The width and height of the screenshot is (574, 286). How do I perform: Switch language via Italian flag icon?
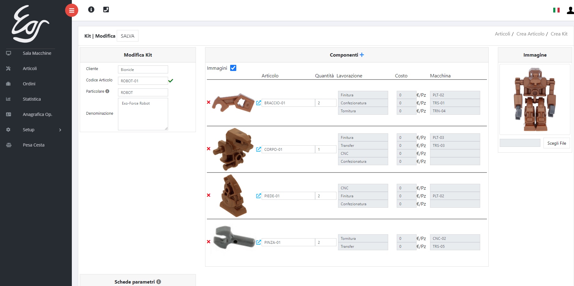[x=556, y=10]
